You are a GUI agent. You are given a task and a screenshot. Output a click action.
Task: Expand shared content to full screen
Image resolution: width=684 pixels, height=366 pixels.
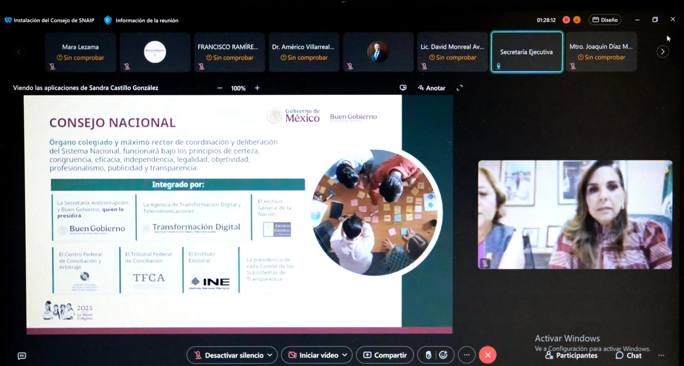(x=460, y=88)
